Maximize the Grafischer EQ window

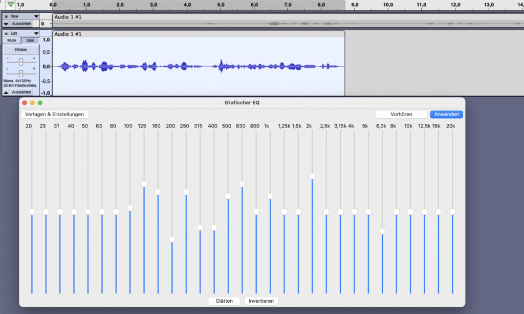[x=40, y=103]
